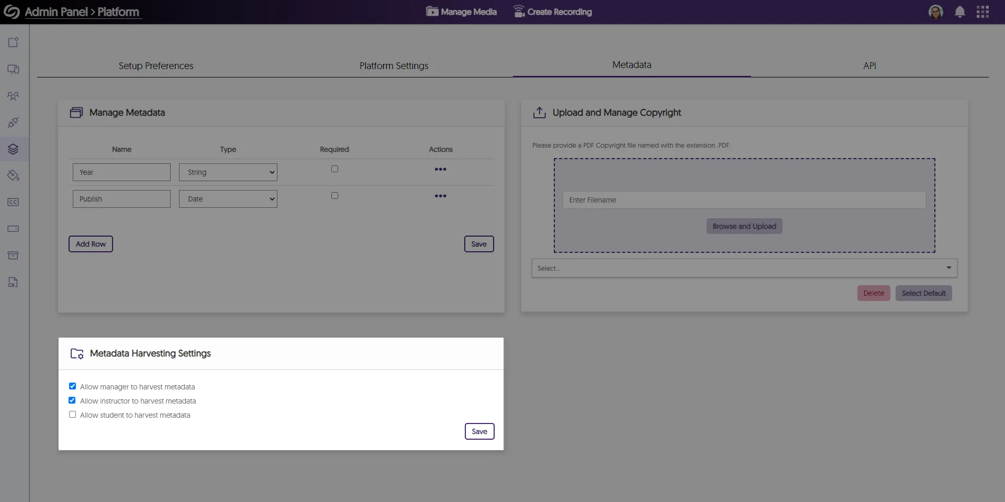This screenshot has width=1005, height=502.
Task: Select the users/groups sidebar icon
Action: coord(14,96)
